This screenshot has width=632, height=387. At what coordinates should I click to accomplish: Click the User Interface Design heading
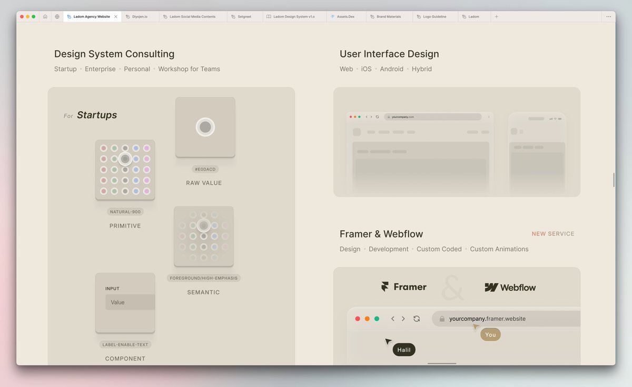389,54
